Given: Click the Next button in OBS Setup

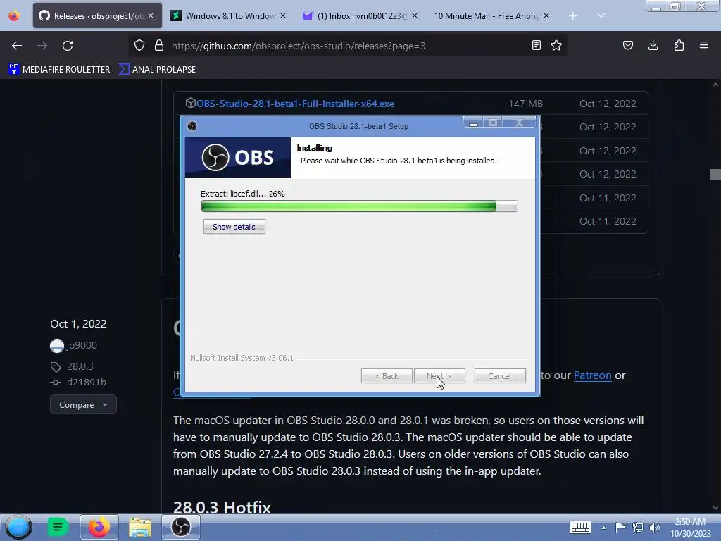Looking at the screenshot, I should [x=439, y=376].
